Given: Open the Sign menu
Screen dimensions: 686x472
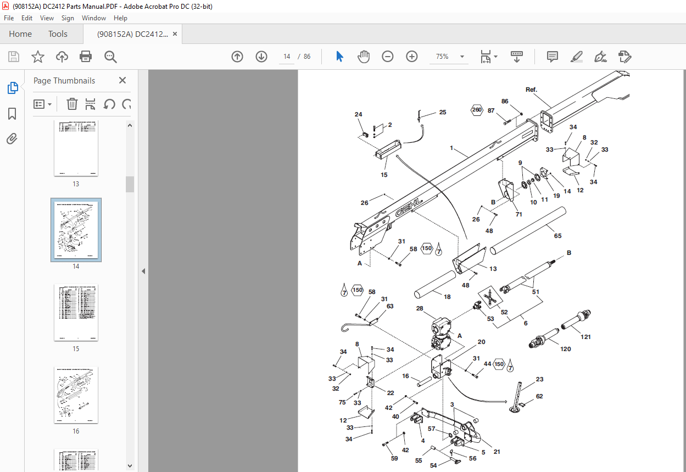Looking at the screenshot, I should coord(68,18).
